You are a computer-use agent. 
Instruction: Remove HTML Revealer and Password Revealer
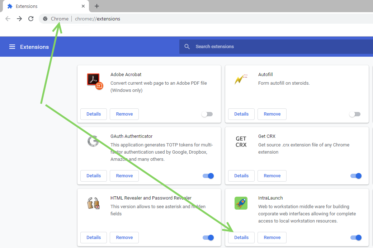124,238
